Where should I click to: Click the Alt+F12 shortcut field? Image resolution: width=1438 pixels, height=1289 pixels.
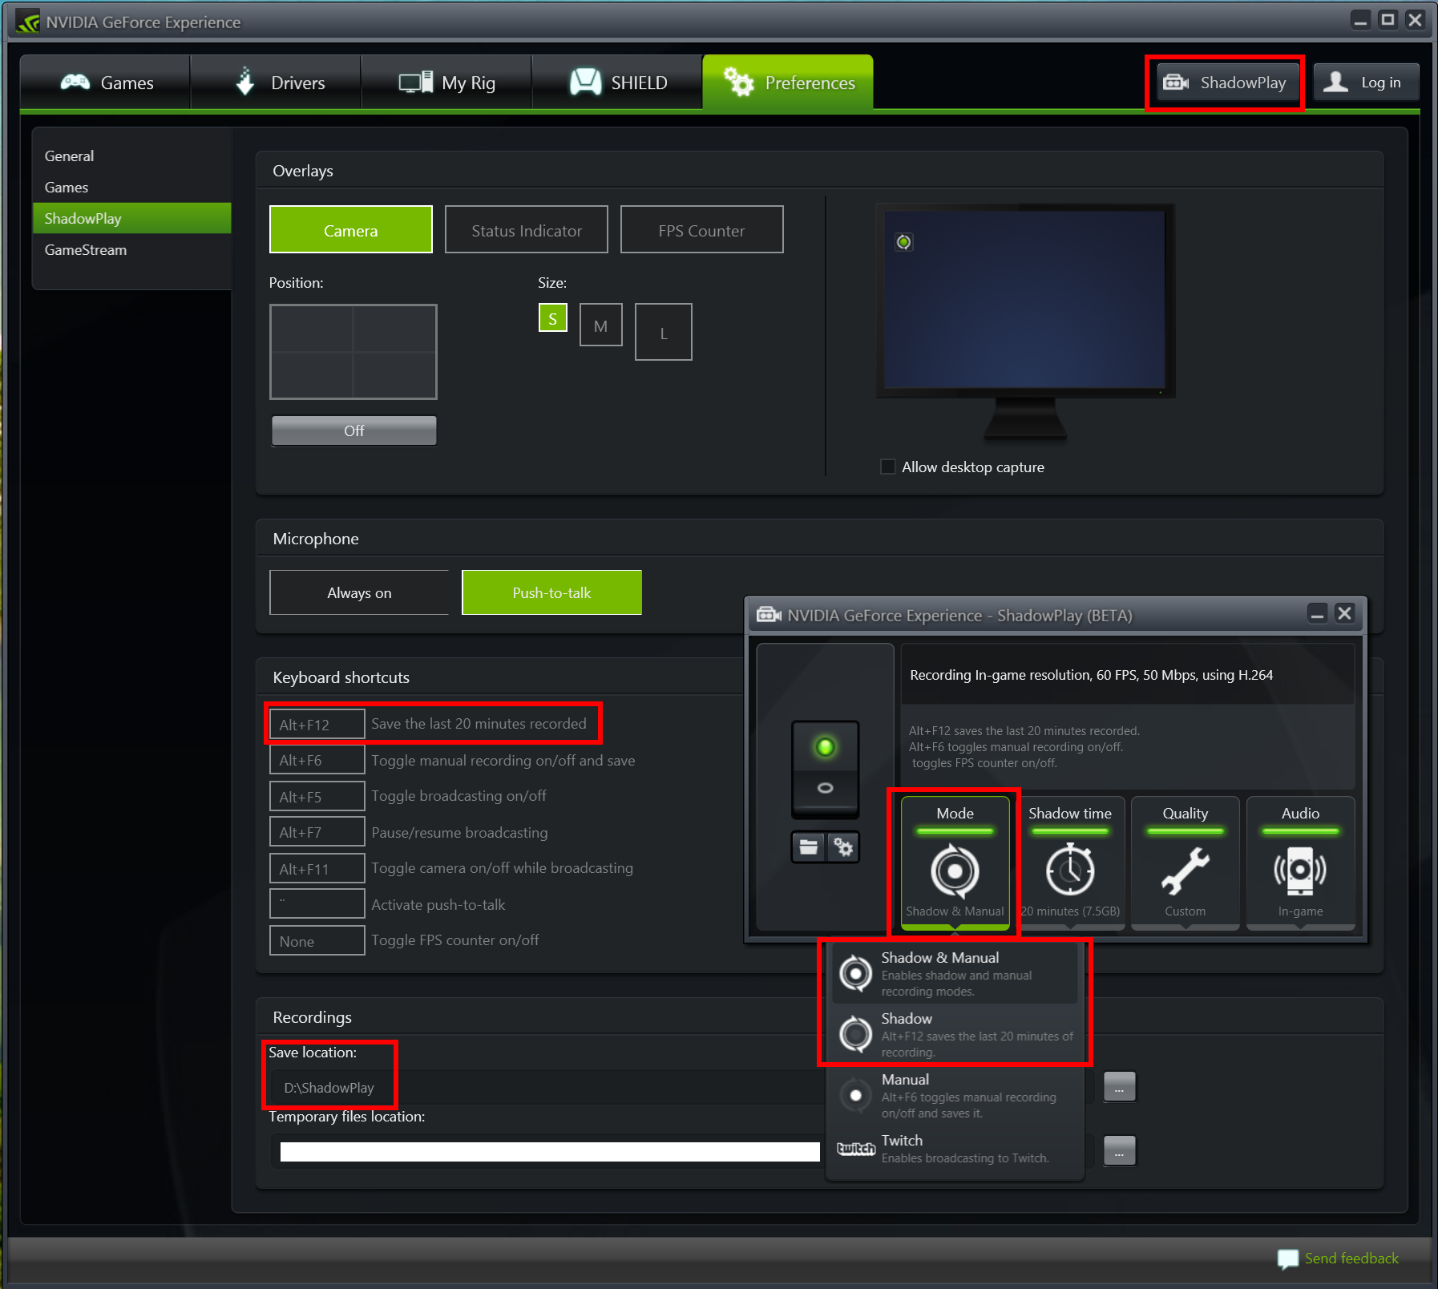(x=317, y=724)
